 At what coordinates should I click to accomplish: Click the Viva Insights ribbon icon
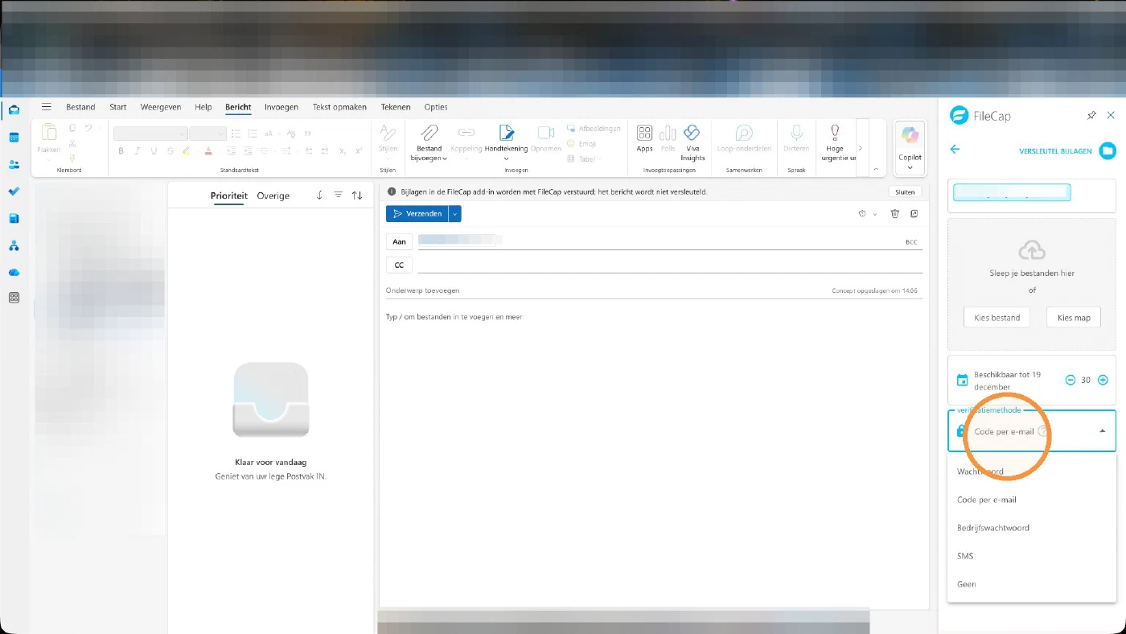(692, 134)
